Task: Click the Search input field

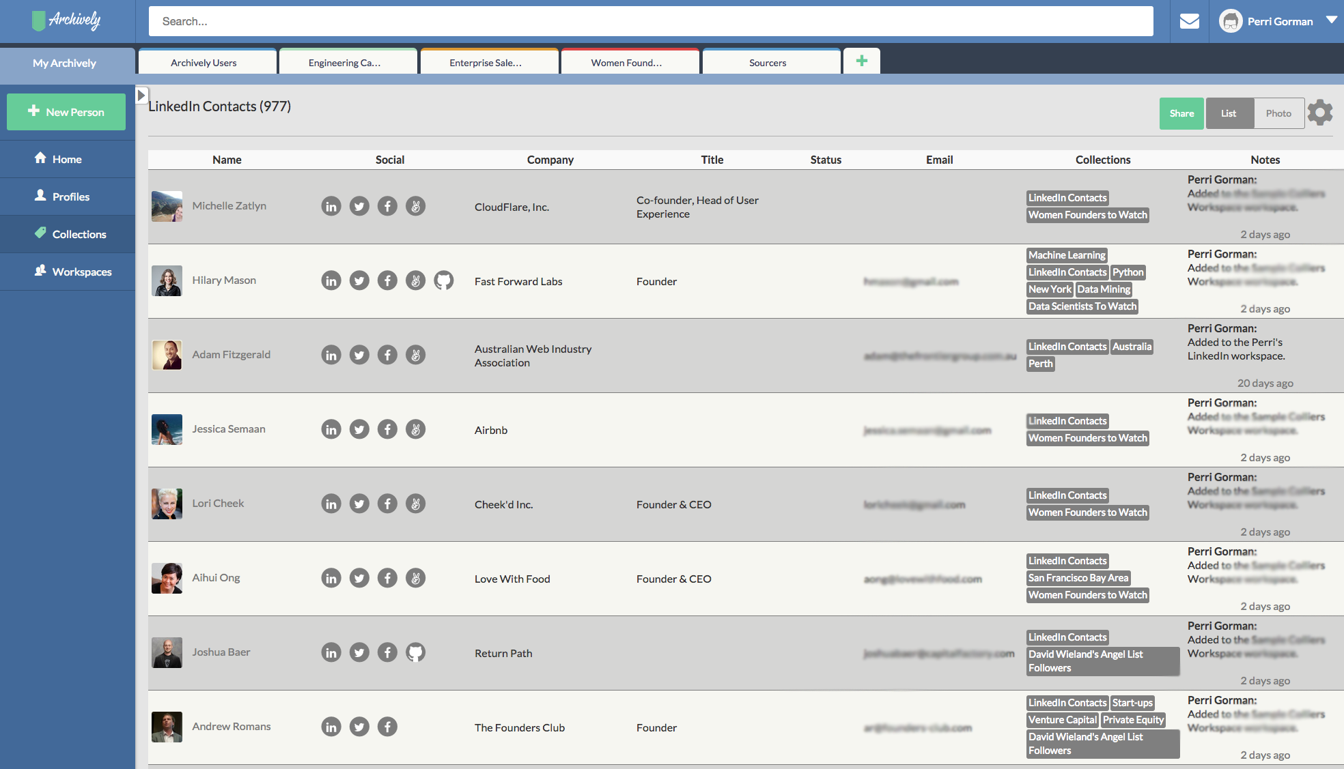Action: pos(650,21)
